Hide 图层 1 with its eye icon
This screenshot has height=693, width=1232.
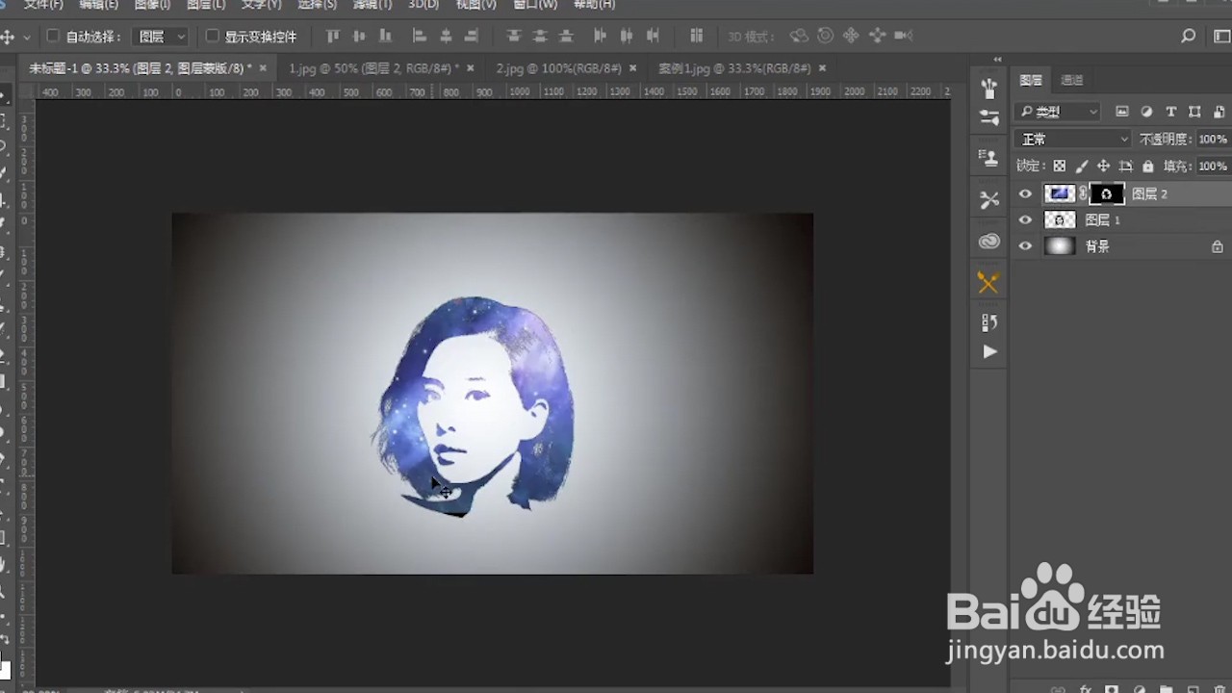[1025, 220]
